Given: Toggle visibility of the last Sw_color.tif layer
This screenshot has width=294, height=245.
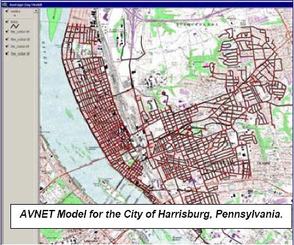Looking at the screenshot, I should [7, 53].
